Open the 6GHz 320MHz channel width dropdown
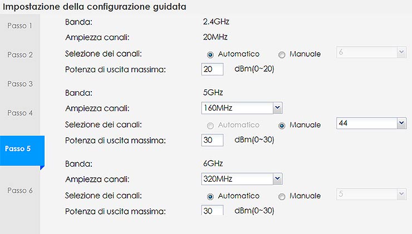 pos(242,178)
